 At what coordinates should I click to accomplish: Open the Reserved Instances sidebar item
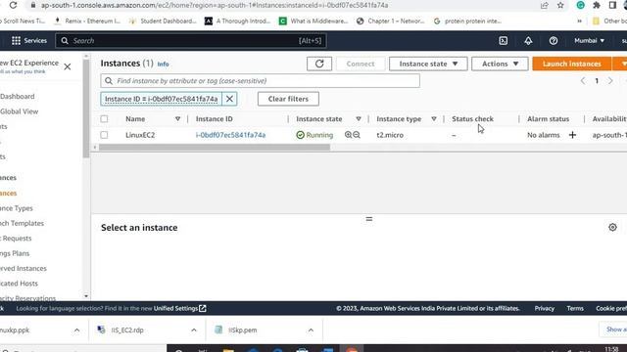click(x=24, y=269)
